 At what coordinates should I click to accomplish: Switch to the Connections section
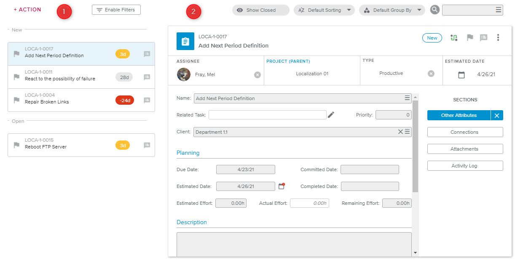pyautogui.click(x=465, y=132)
